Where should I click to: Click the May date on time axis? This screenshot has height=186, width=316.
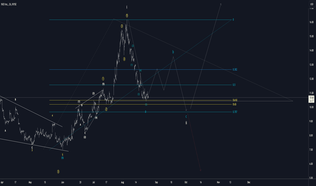30,182
